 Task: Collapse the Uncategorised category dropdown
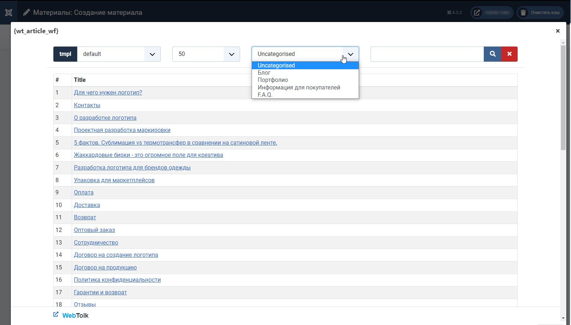pos(350,54)
